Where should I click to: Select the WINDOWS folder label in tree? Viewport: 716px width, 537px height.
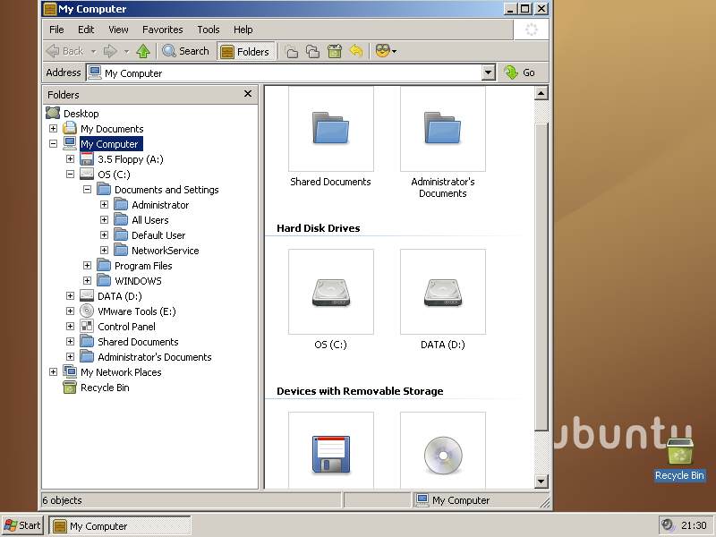[x=138, y=281]
